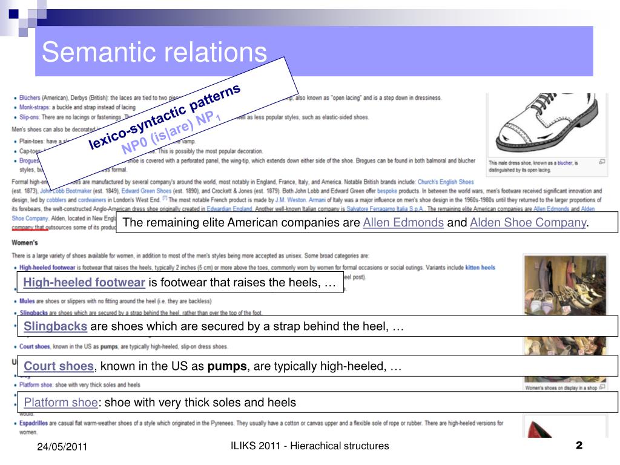620x465 pixels.
Task: Follow the John Lobb Bootmaker link
Action: [66, 191]
